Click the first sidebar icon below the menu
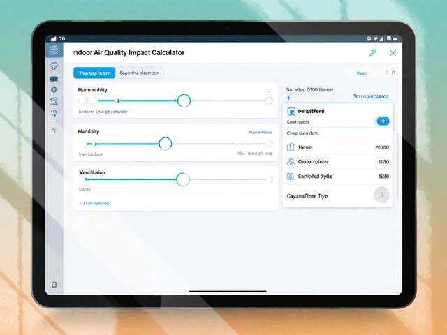This screenshot has width=447, height=335. coord(54,66)
